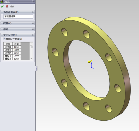Toggle the 覆盖尺寸数值(O) checkbox
Image resolution: width=139 pixels, height=131 pixels.
4,39
